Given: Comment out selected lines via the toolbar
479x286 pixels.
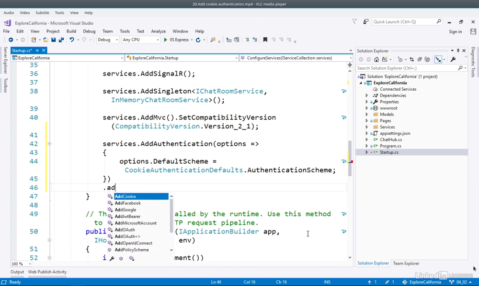Looking at the screenshot, I should coord(247,40).
